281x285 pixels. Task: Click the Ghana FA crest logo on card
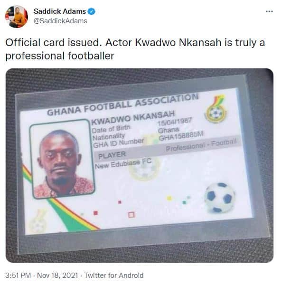coord(215,109)
